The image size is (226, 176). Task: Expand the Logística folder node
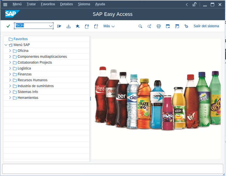[10, 68]
